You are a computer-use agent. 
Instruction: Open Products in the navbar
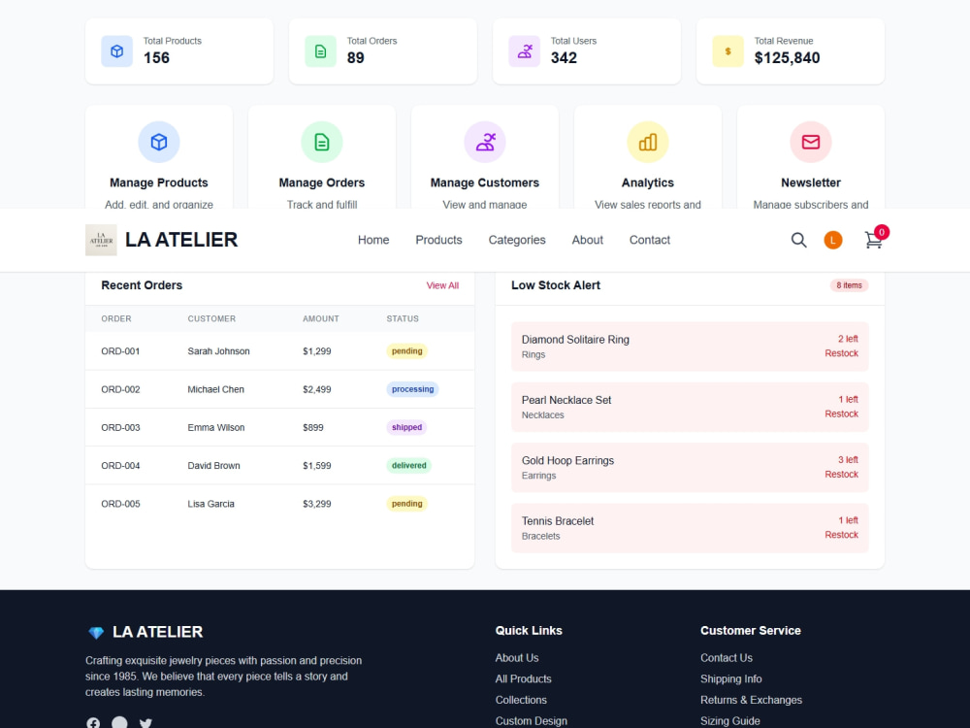(438, 240)
